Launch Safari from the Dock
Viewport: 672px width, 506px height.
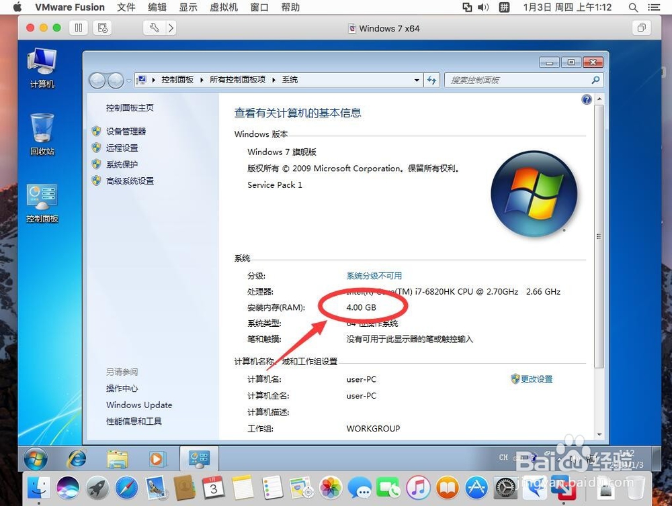[127, 487]
